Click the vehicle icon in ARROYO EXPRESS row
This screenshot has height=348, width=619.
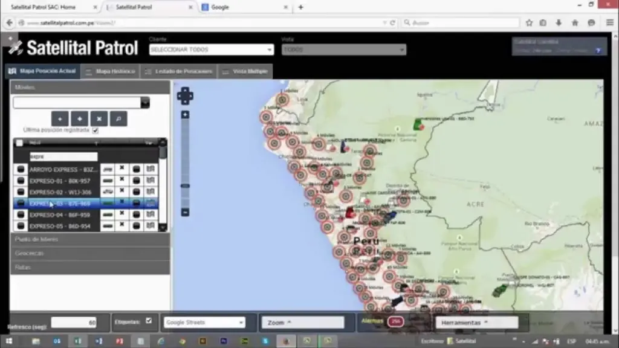point(108,169)
